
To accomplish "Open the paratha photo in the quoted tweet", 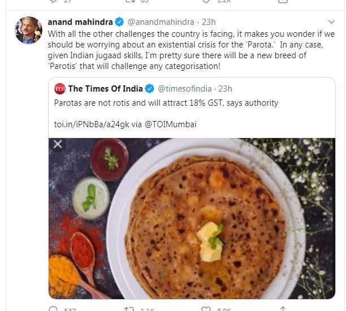I will coord(192,218).
